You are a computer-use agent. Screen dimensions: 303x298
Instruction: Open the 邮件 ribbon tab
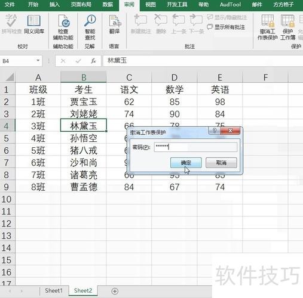tap(257, 4)
